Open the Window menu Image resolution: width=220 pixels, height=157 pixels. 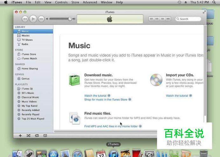pos(107,2)
